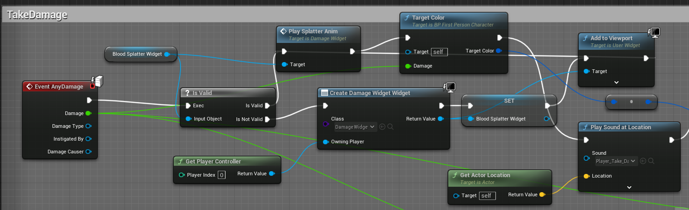This screenshot has width=689, height=210.
Task: Click the Create Damage Widget exec input pin
Action: pyautogui.click(x=326, y=106)
